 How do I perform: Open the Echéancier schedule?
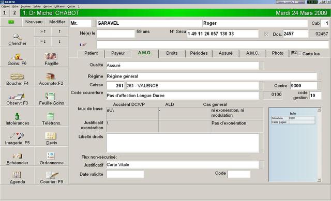click(17, 157)
